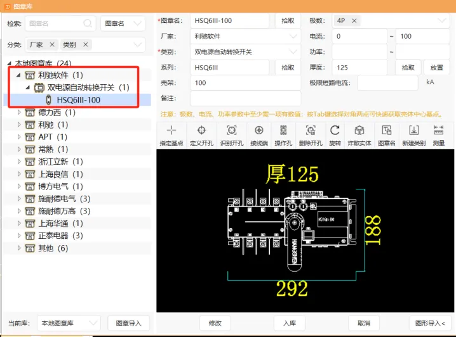Expand the 其他 tree node
This screenshot has height=337, width=456.
19,248
